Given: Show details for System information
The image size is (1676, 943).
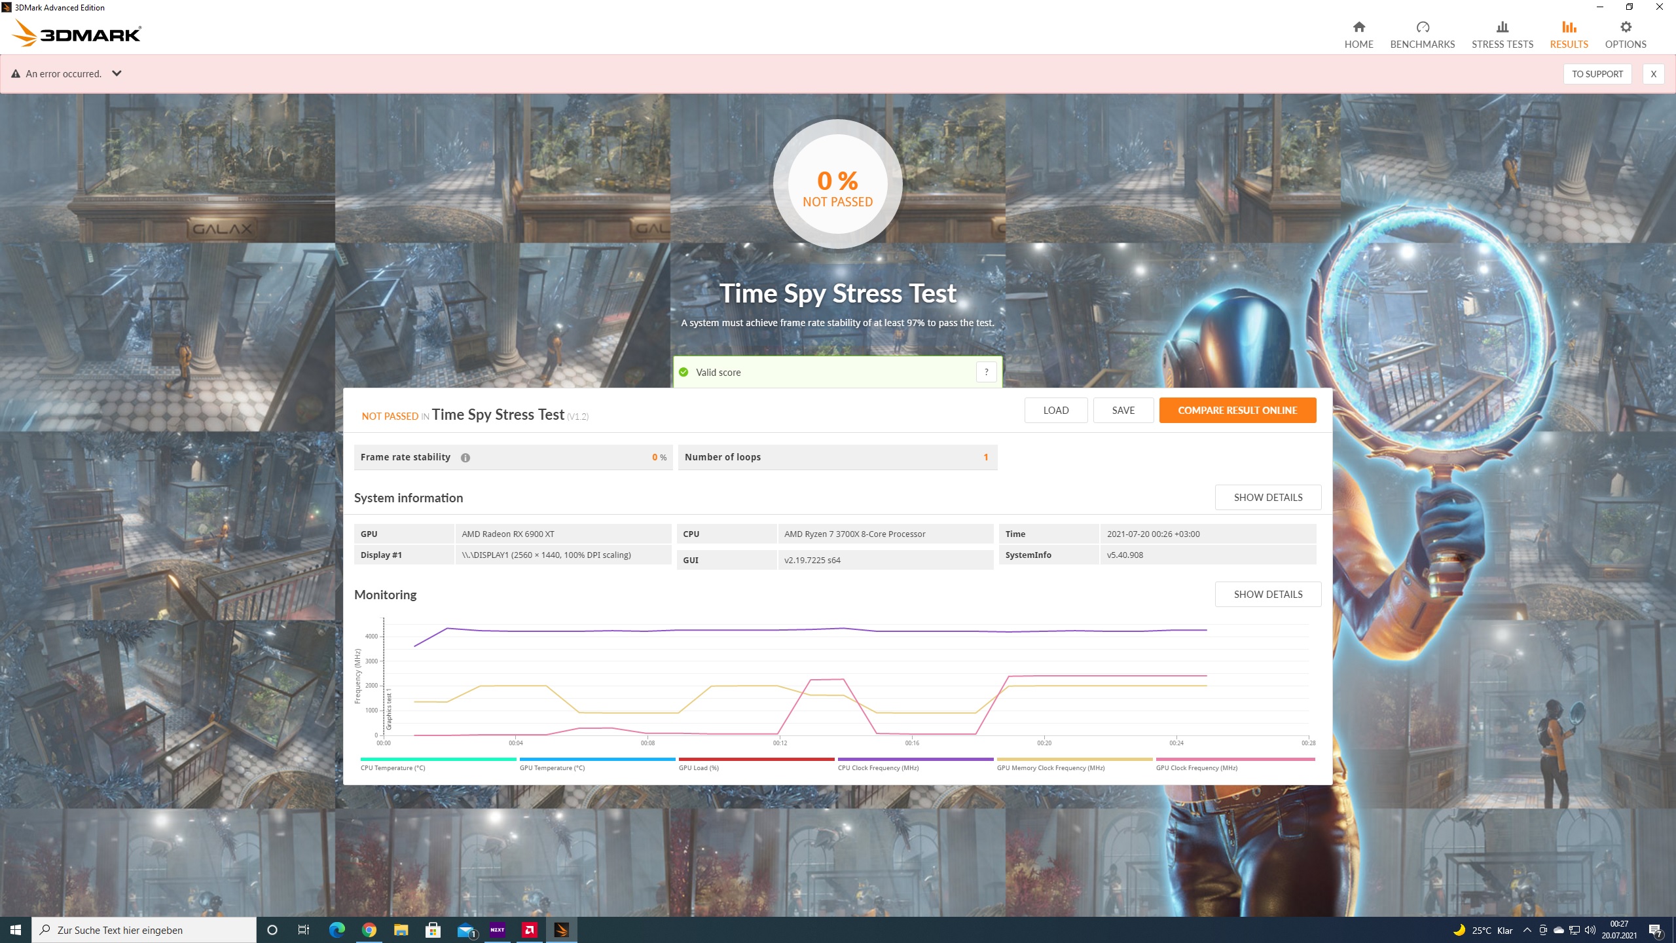Looking at the screenshot, I should tap(1267, 497).
